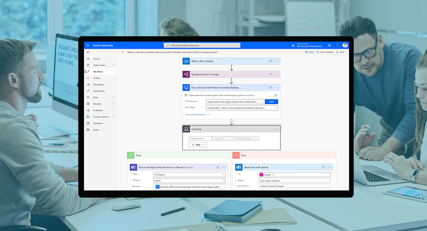The image size is (427, 231).
Task: Click the Test button
Action: tap(340, 52)
